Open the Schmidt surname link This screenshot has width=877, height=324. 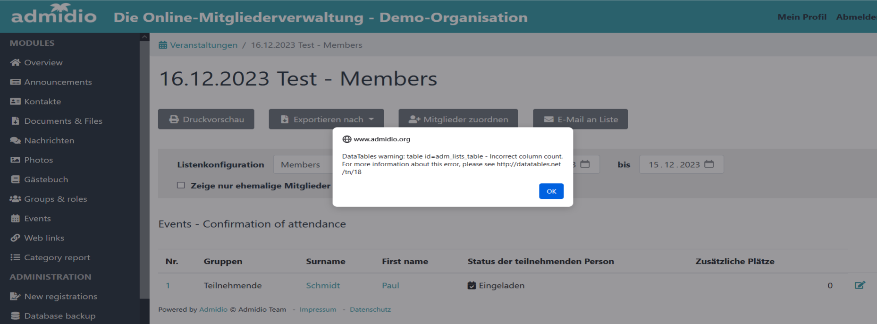(323, 286)
